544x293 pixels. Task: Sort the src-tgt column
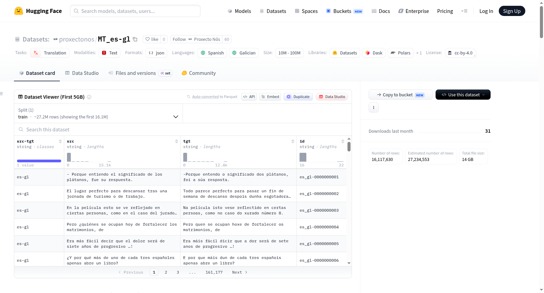(x=60, y=141)
